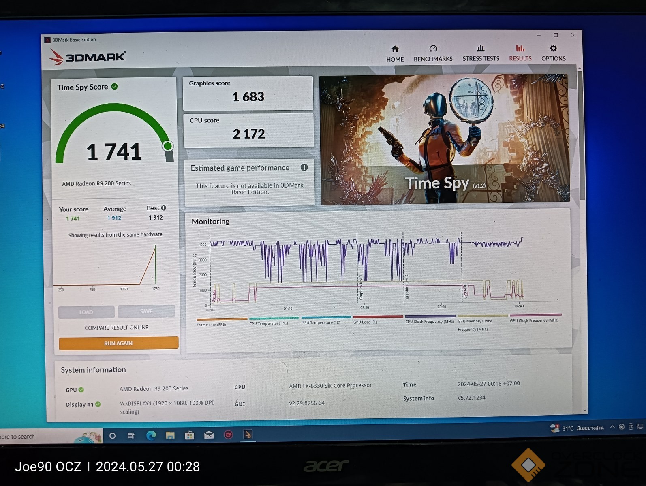
Task: Click the large Time Spy score 1 741
Action: click(x=114, y=152)
